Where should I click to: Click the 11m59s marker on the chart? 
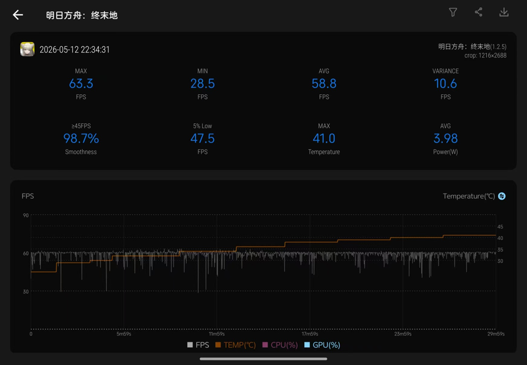(217, 334)
